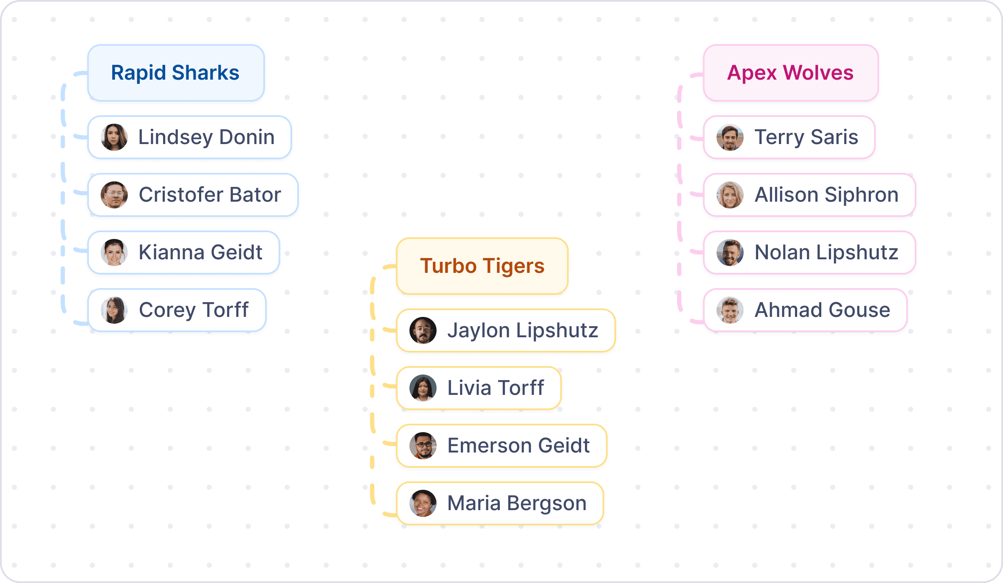Click Ahmad Gouse's avatar photo
This screenshot has width=1003, height=583.
[x=730, y=310]
